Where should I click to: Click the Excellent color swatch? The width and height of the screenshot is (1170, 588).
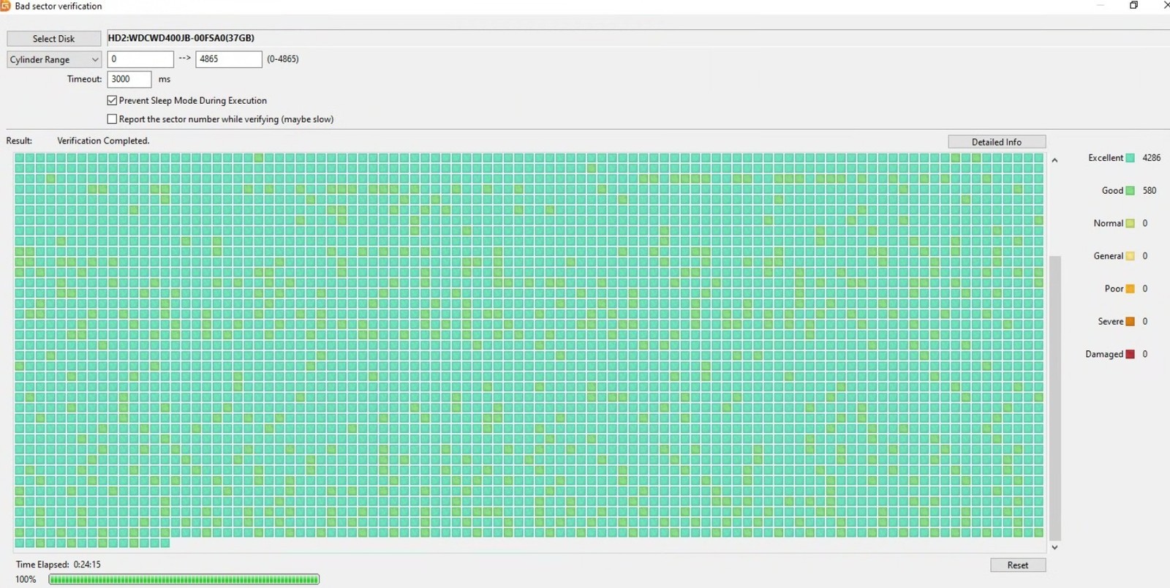click(x=1131, y=158)
